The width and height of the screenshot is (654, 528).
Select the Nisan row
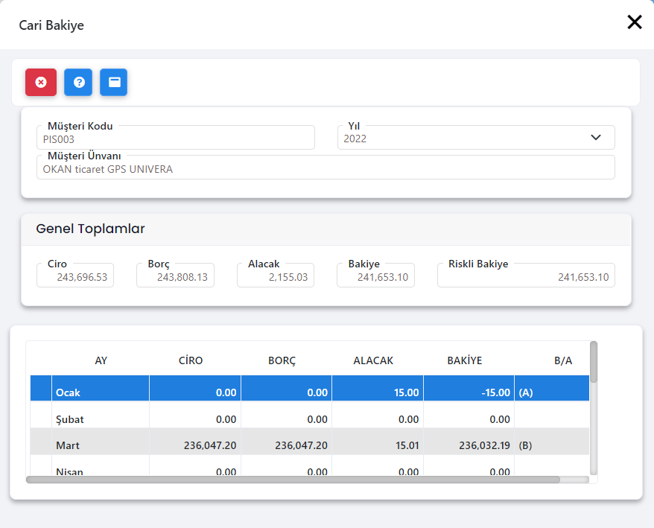[309, 466]
